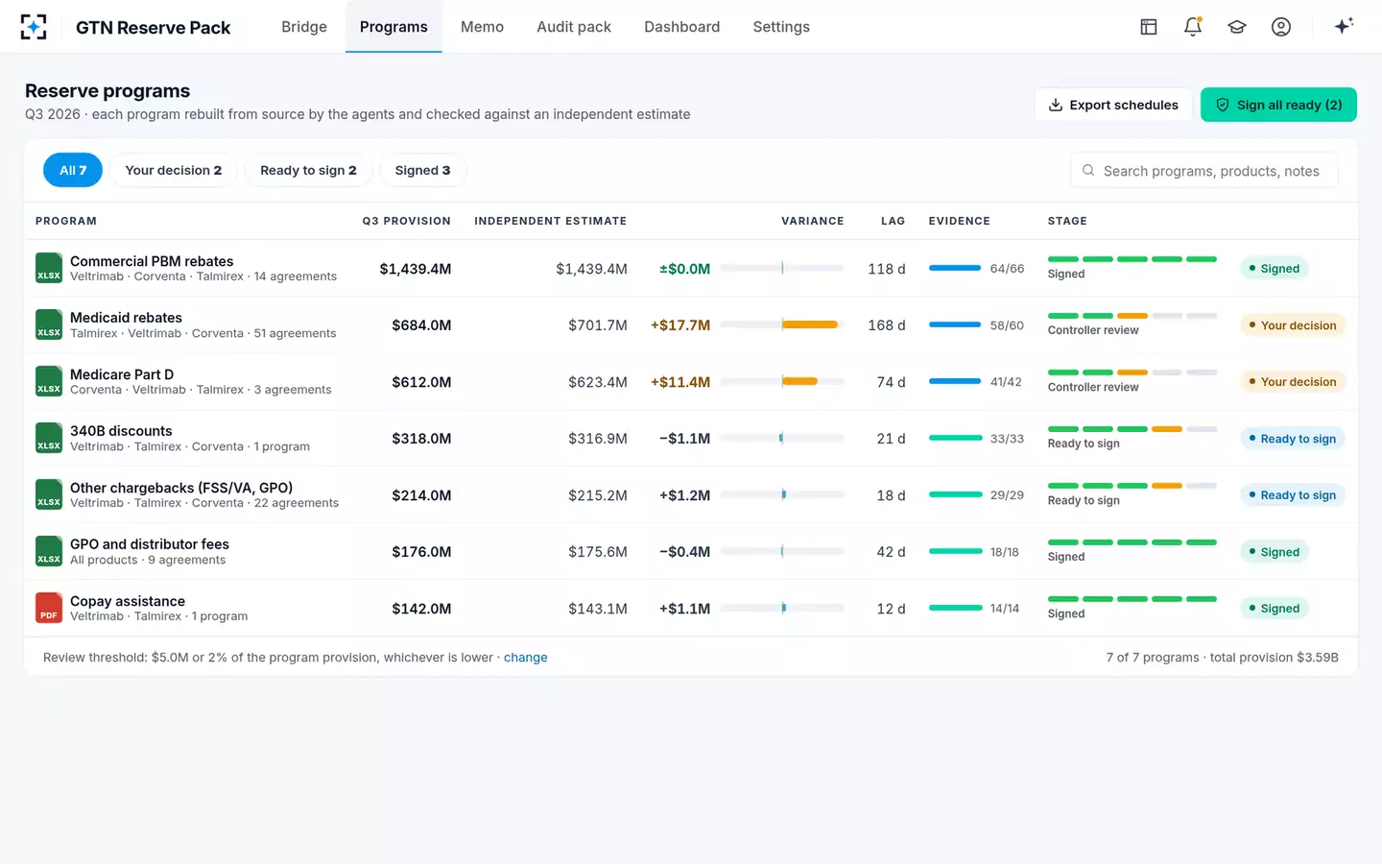Filter by Ready to sign 2

[308, 170]
